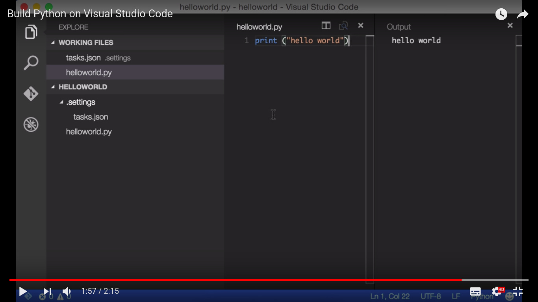Screen dimensions: 538x302
Task: Click the hello world output text
Action: click(x=416, y=41)
